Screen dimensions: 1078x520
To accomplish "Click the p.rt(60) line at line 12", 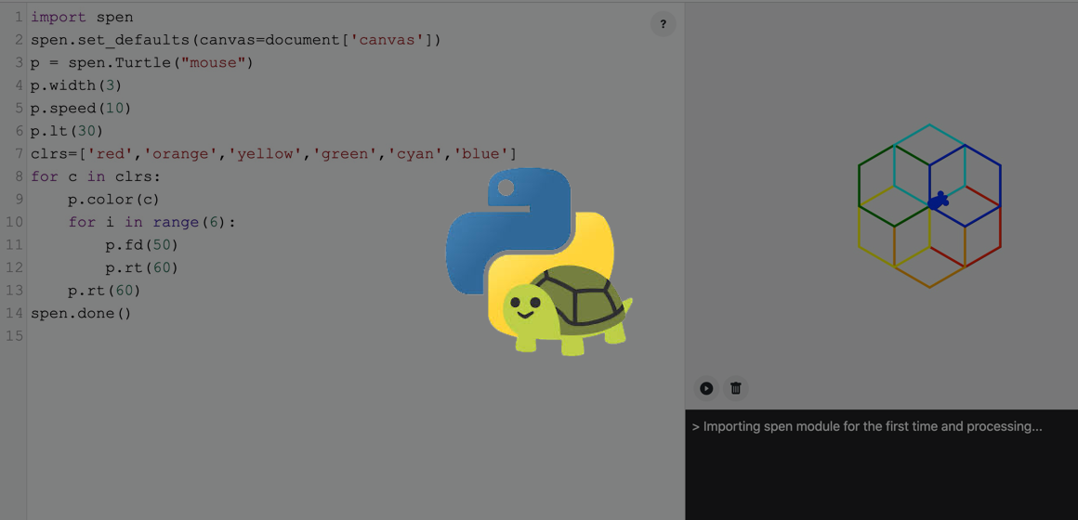I will [141, 267].
